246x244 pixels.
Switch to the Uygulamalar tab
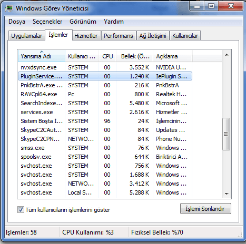tap(26, 36)
